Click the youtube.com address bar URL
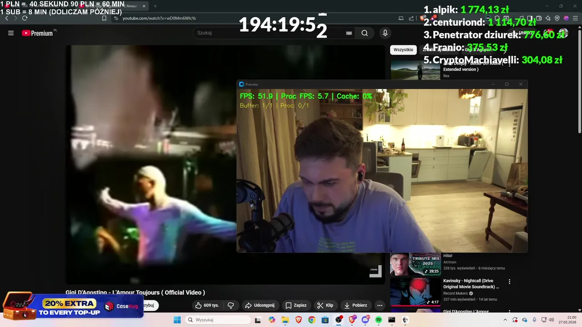 click(159, 18)
